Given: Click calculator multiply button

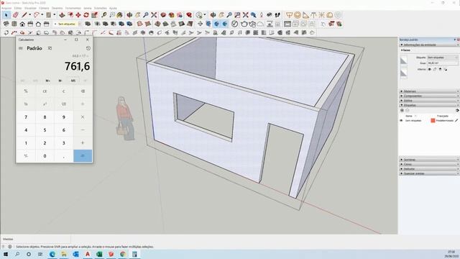Looking at the screenshot, I should pyautogui.click(x=83, y=117).
